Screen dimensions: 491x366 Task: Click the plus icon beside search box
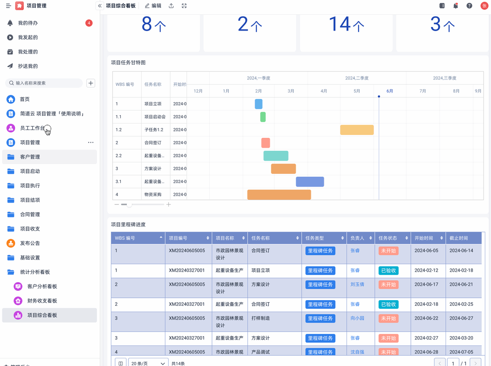click(x=91, y=83)
